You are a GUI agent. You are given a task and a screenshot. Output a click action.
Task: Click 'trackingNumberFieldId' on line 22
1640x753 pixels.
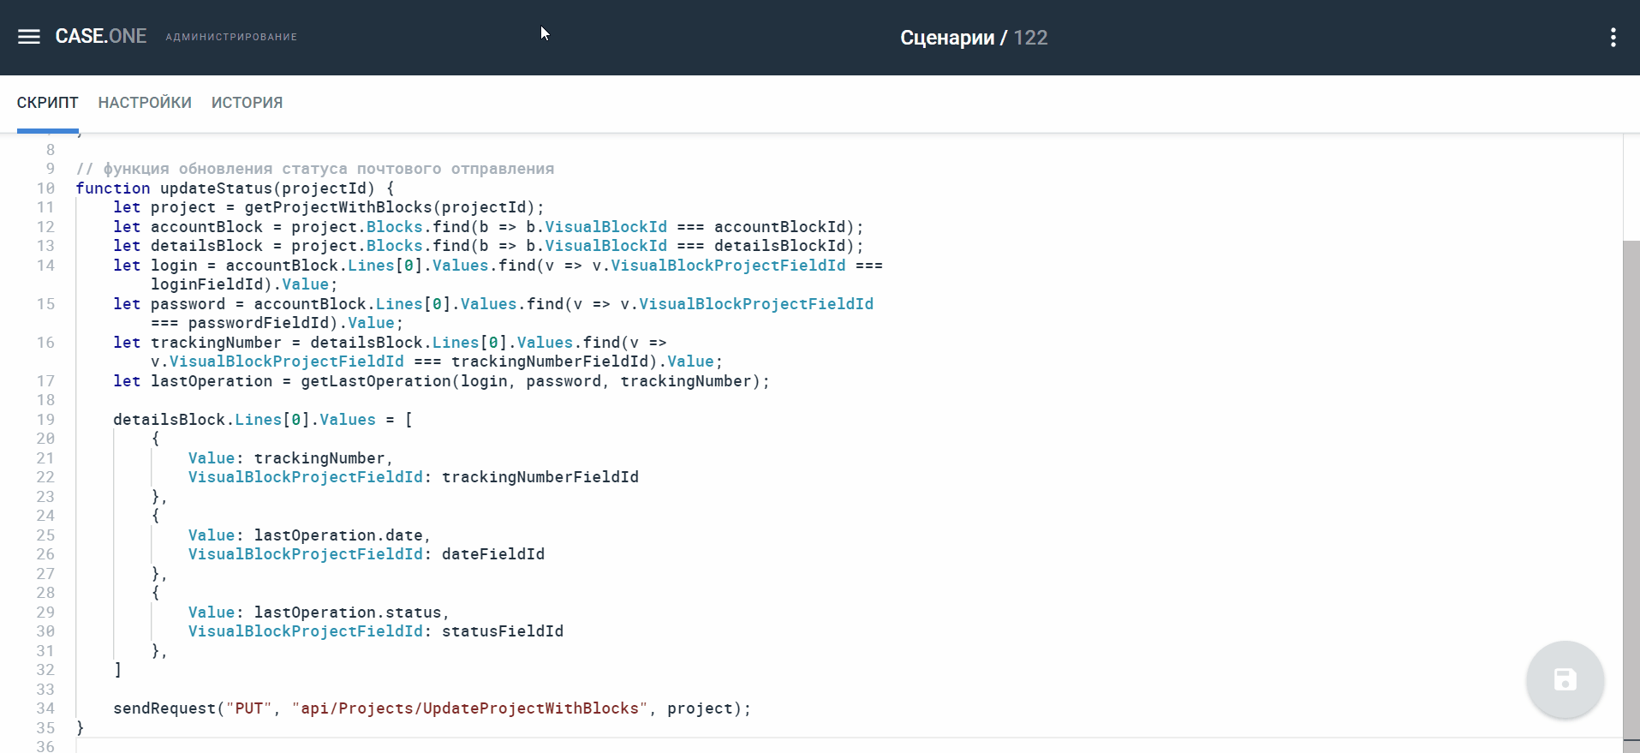(x=540, y=477)
